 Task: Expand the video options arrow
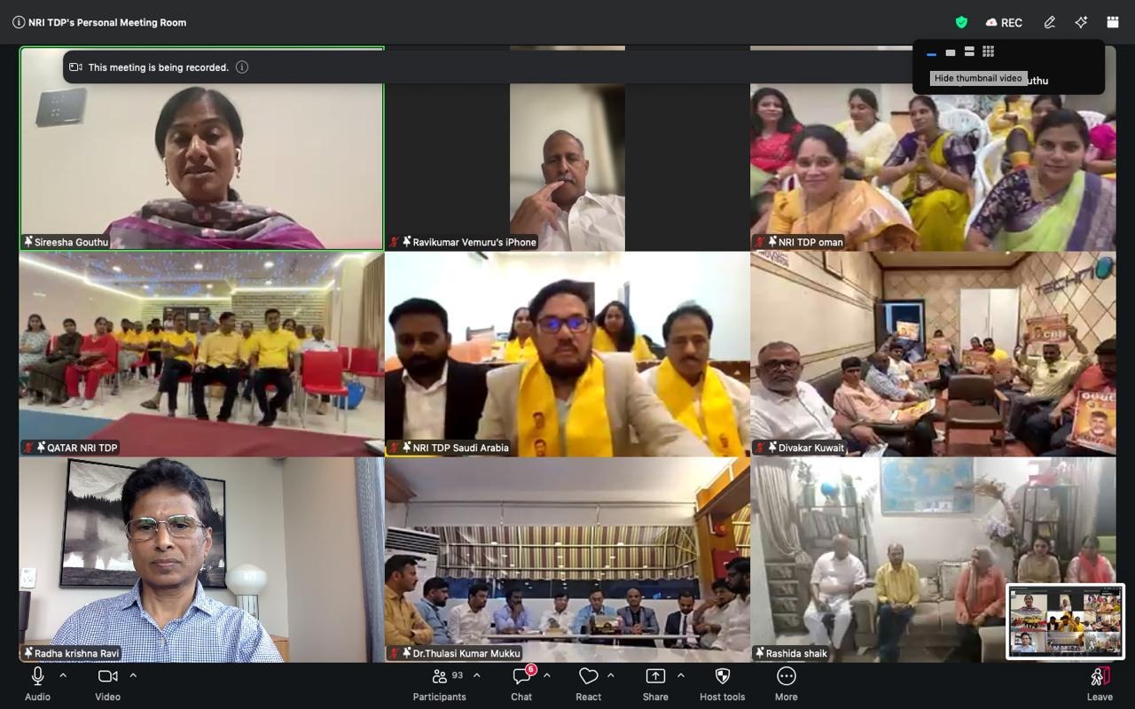coord(133,675)
